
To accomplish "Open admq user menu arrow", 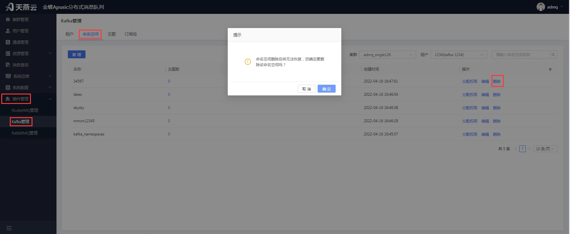I will [x=562, y=7].
